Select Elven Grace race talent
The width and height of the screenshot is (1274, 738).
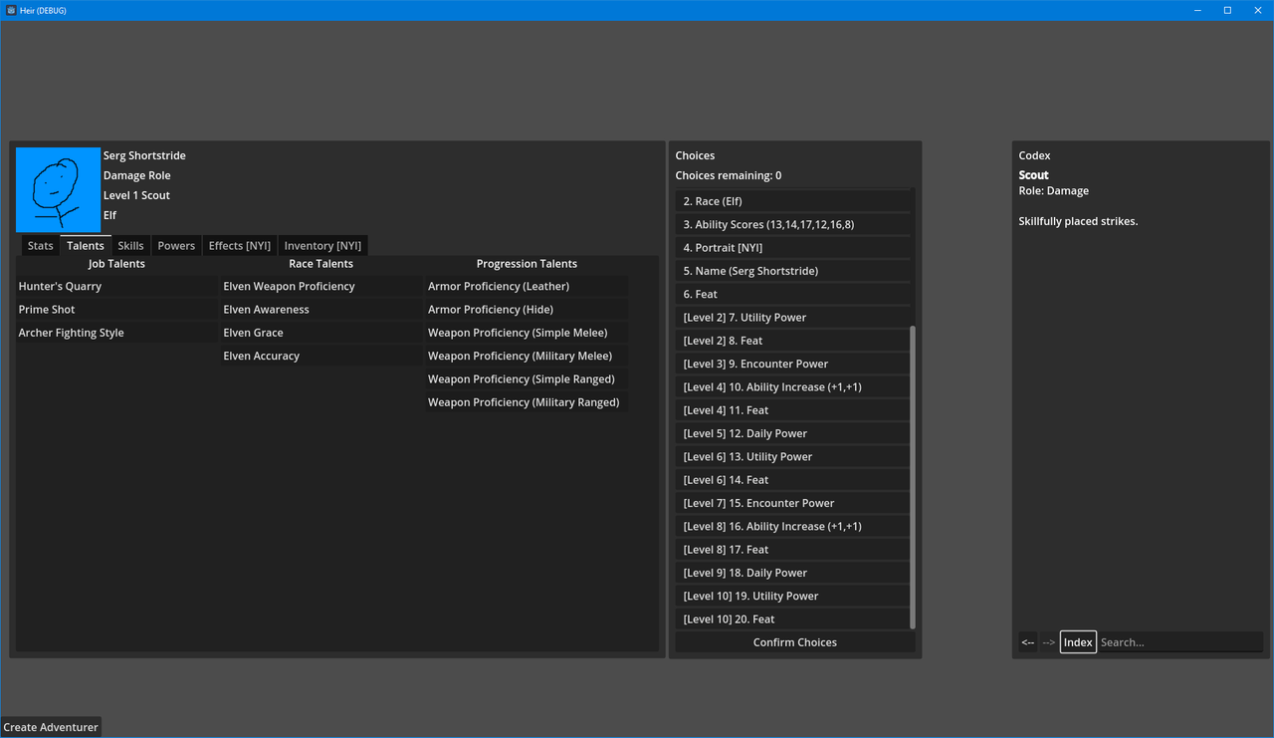(x=321, y=333)
